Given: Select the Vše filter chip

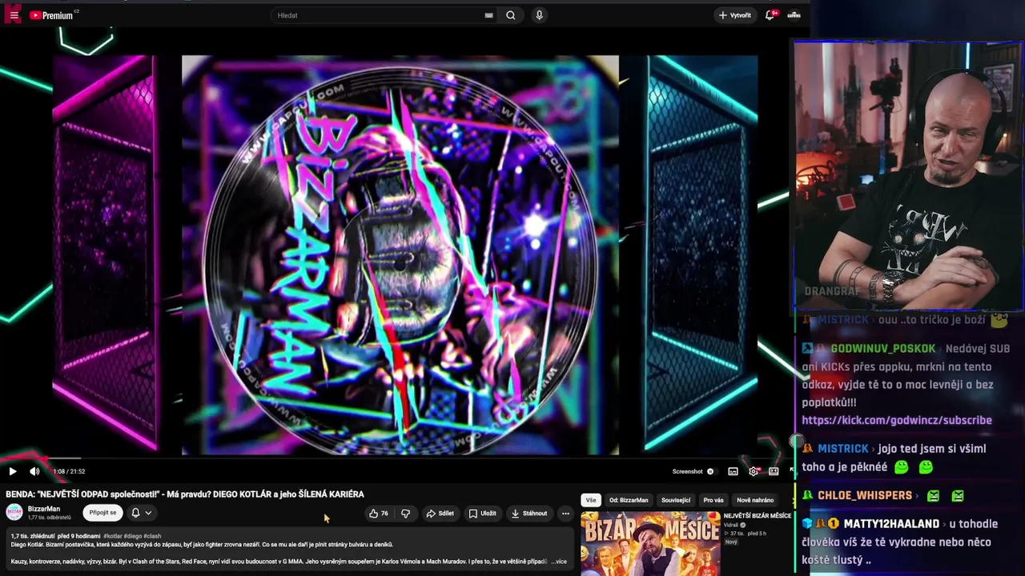Looking at the screenshot, I should coord(591,500).
